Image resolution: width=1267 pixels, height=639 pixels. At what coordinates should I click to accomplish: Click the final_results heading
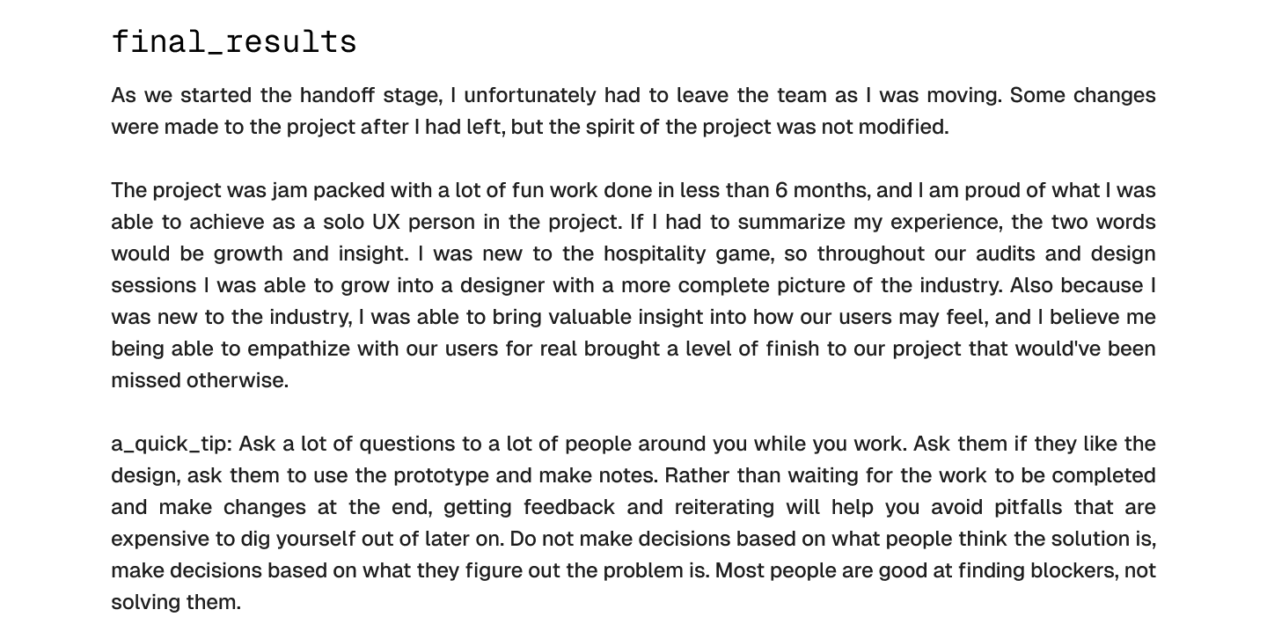point(234,42)
